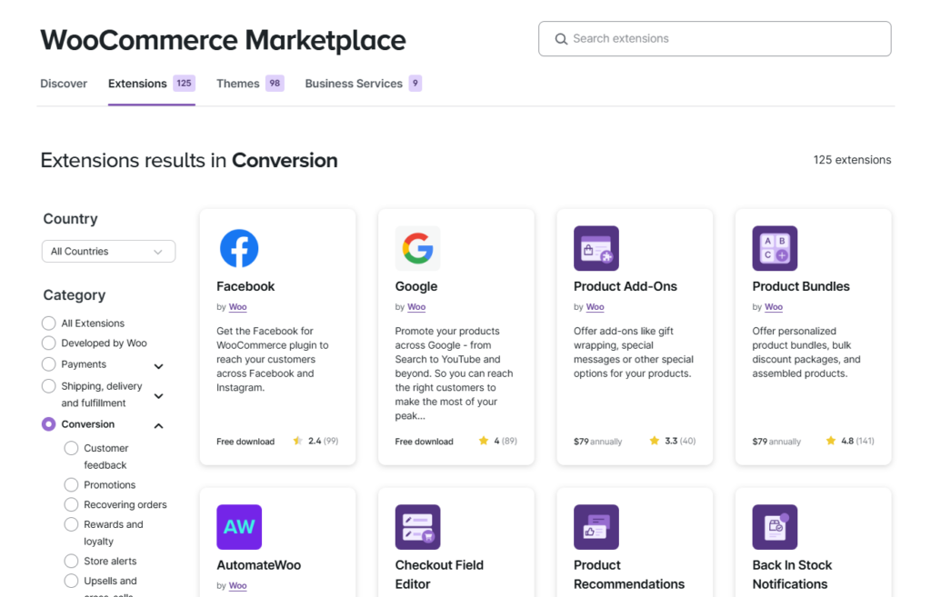Open the Google extension title
This screenshot has width=931, height=597.
[416, 286]
